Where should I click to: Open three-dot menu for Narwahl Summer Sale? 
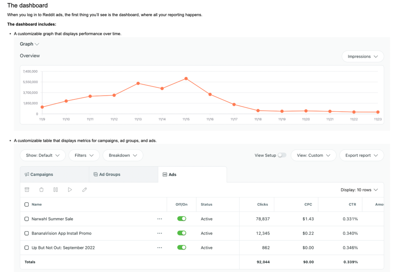[160, 219]
